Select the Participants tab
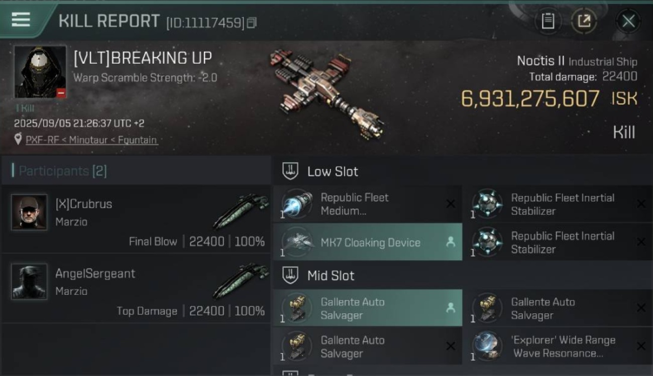 coord(63,171)
